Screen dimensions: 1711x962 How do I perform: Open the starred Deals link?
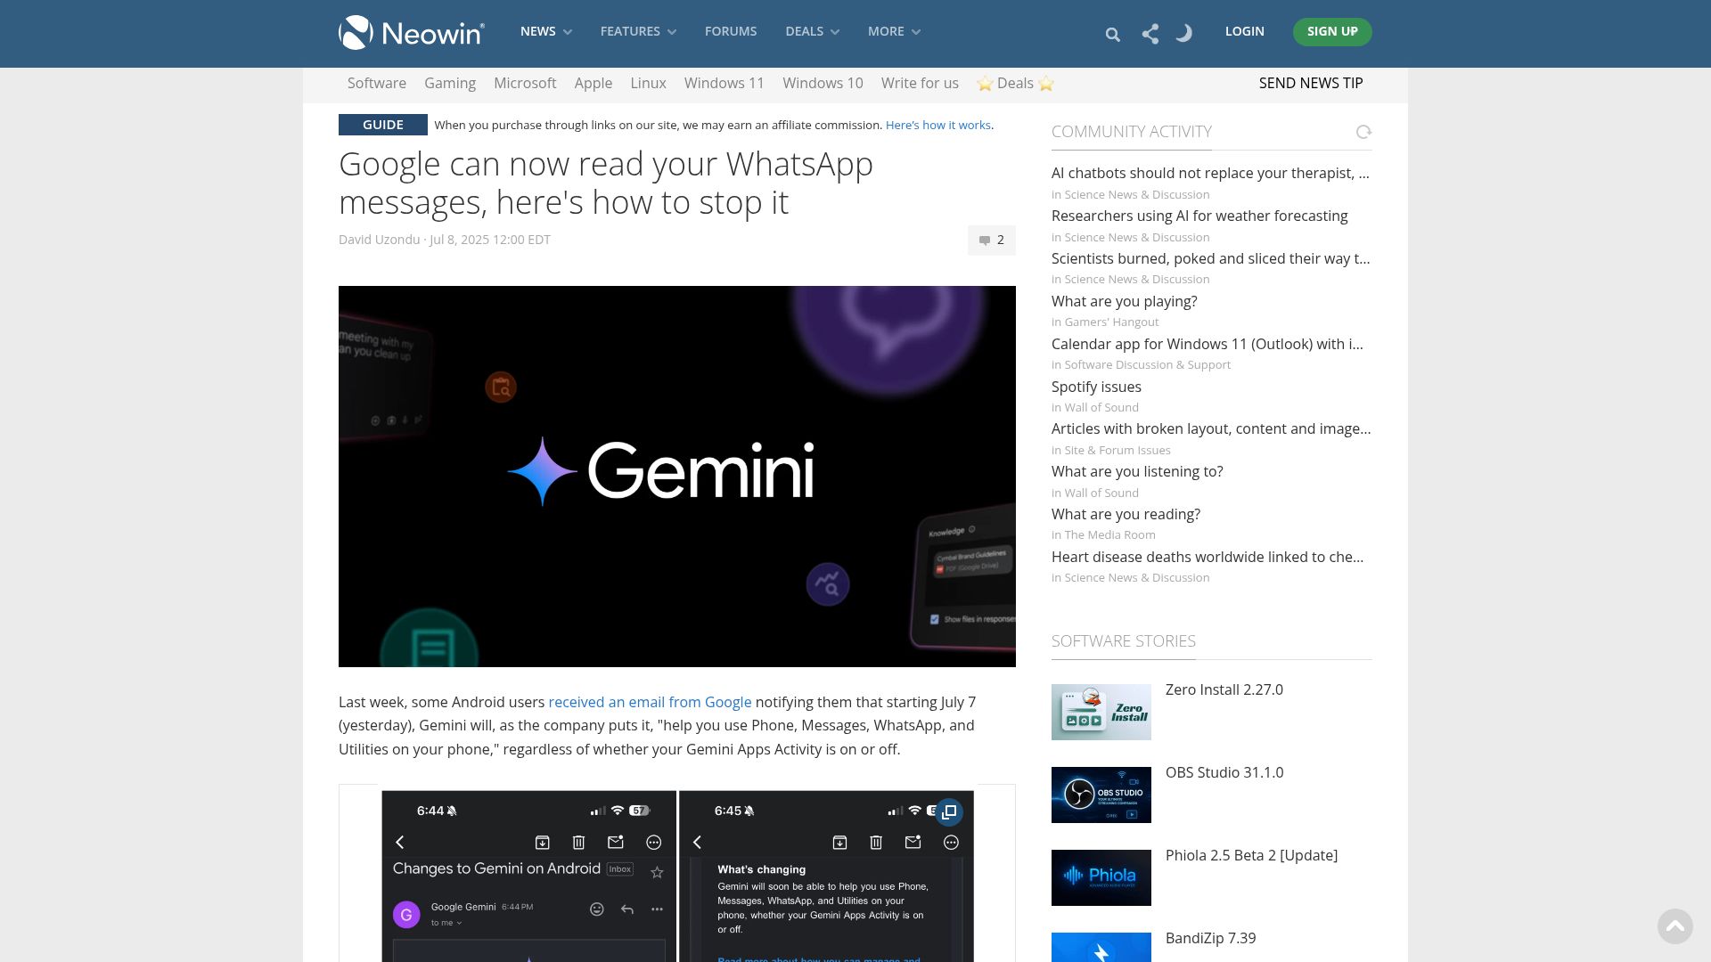(1016, 83)
